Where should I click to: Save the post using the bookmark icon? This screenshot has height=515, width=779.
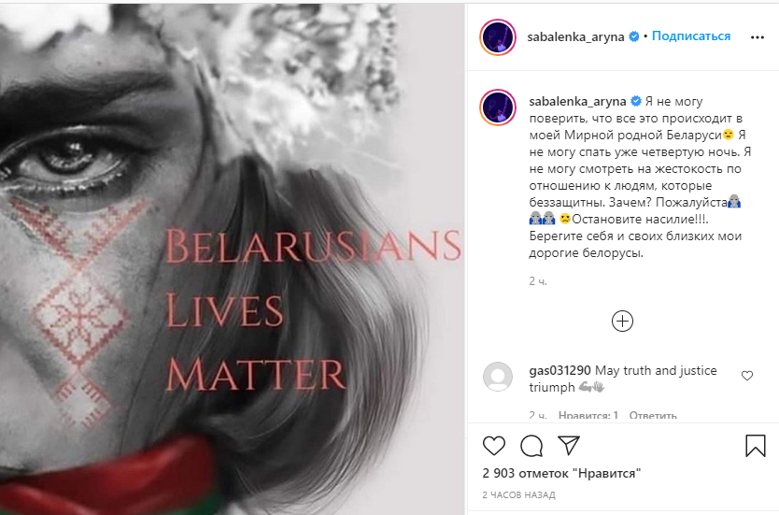[755, 446]
